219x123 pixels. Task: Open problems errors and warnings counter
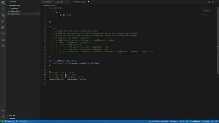(x=23, y=121)
